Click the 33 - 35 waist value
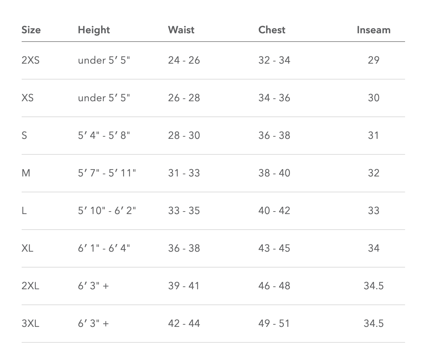426x350 pixels. (184, 210)
